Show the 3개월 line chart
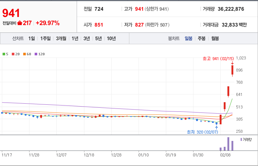The width and height of the screenshot is (258, 166). 61,38
